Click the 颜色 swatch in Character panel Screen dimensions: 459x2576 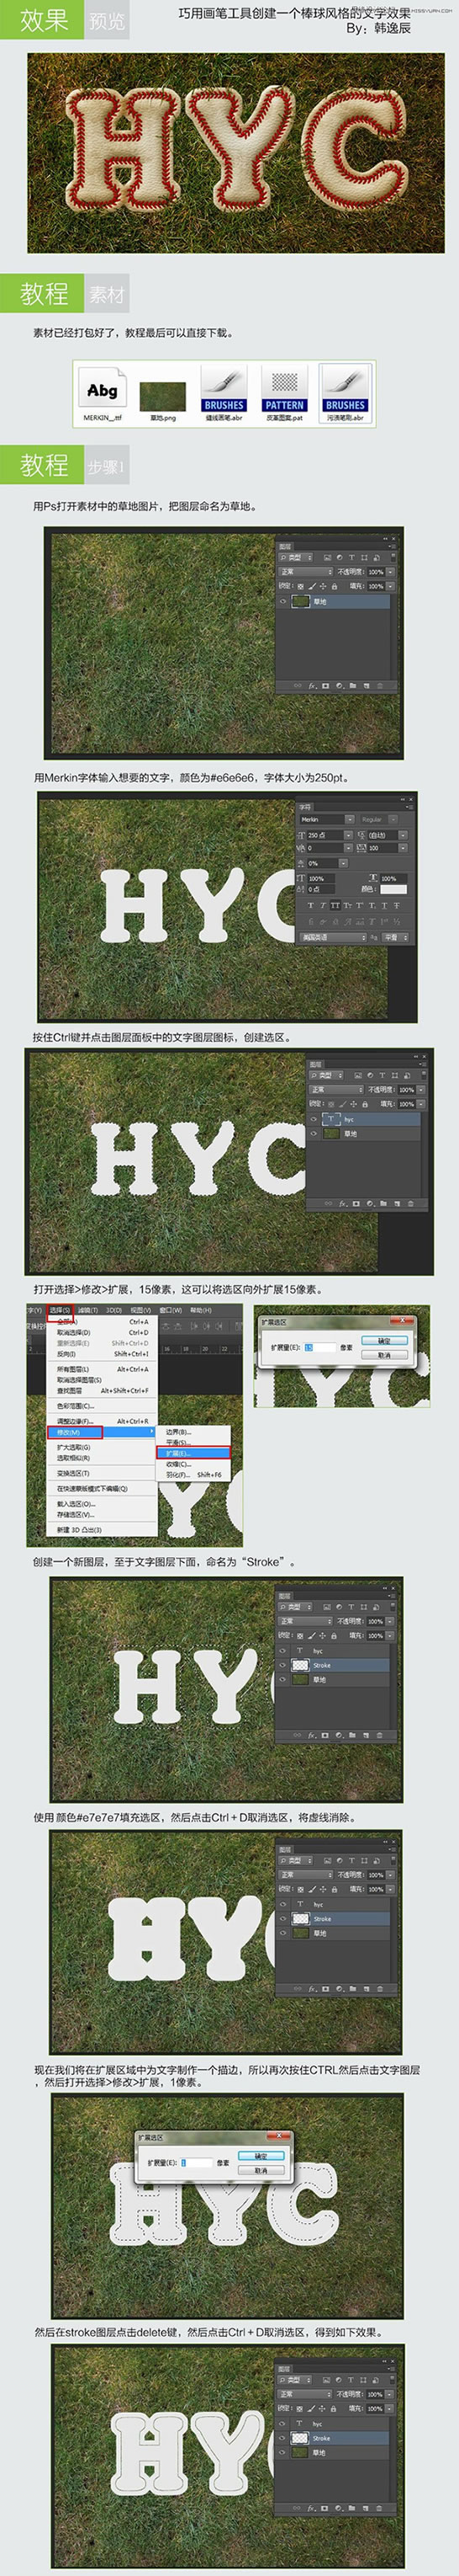(x=393, y=888)
